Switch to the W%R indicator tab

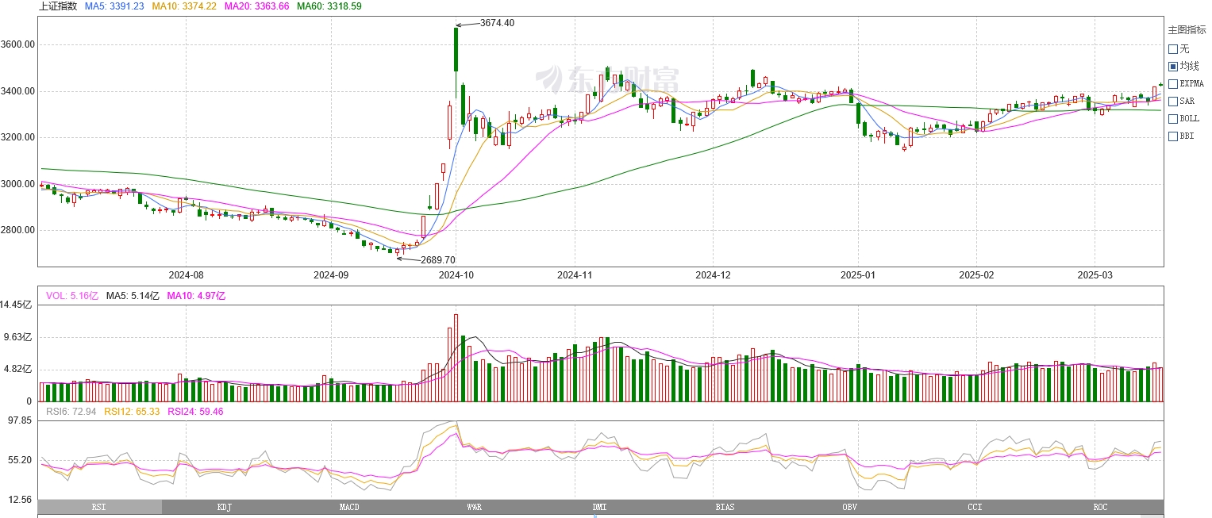(475, 507)
